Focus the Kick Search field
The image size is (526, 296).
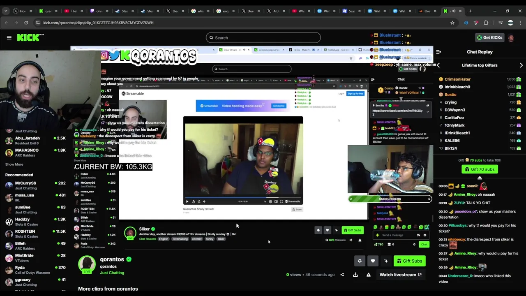click(x=263, y=38)
